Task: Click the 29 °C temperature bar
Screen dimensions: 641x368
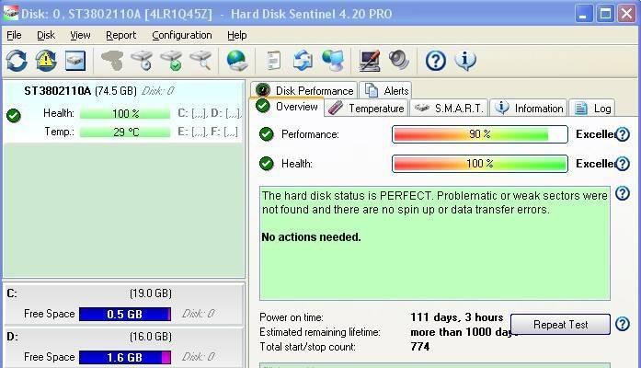Action: (125, 132)
